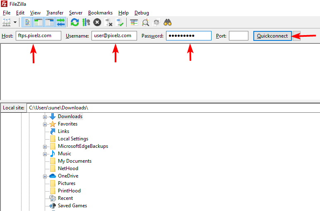Click the Port input field

coord(238,36)
